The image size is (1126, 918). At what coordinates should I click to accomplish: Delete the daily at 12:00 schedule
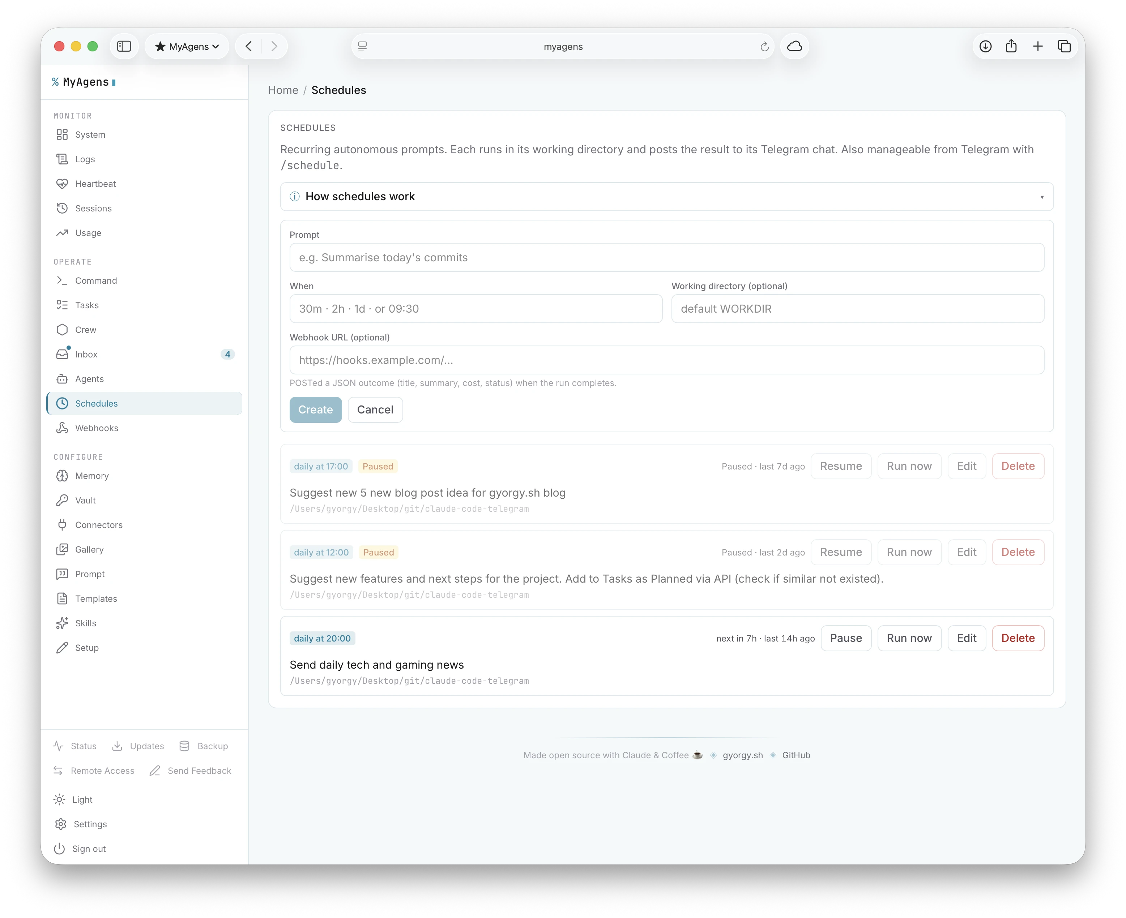[x=1018, y=552]
